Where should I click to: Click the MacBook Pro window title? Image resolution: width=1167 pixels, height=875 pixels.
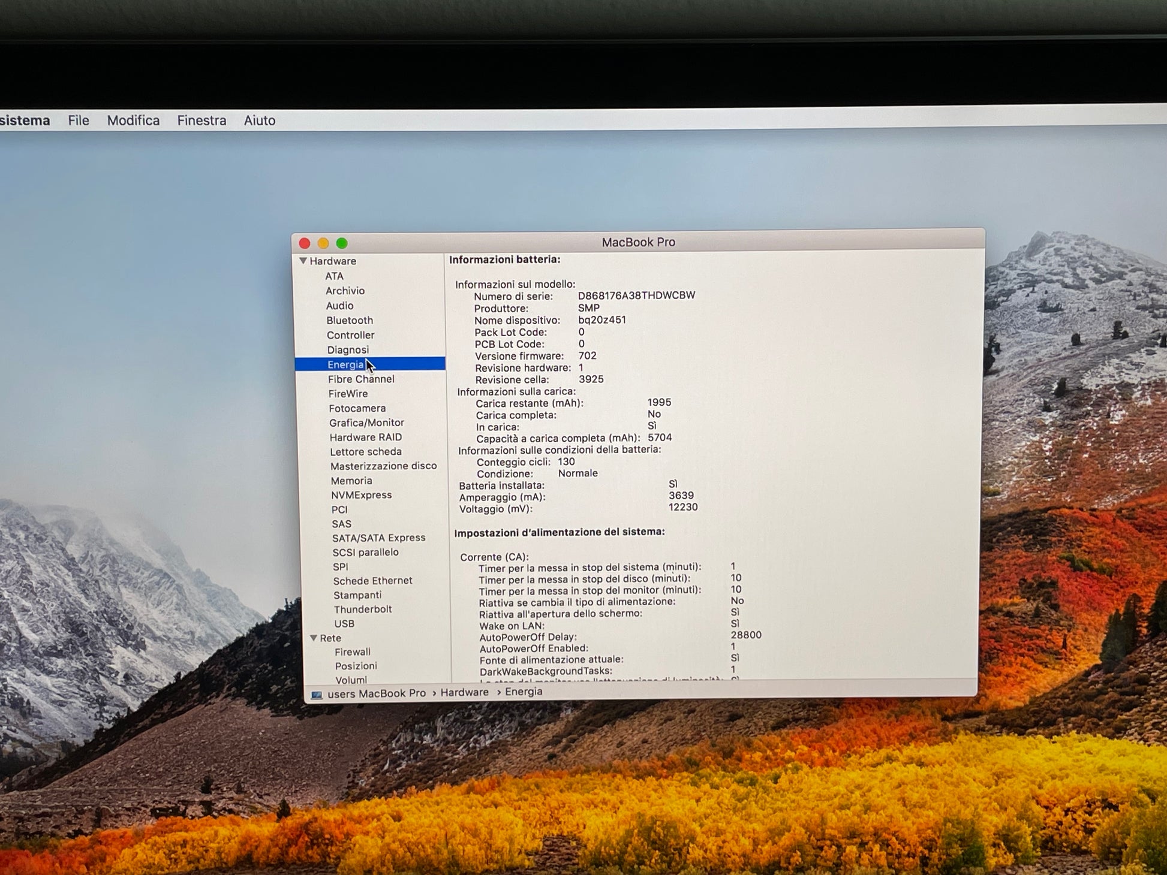click(638, 242)
